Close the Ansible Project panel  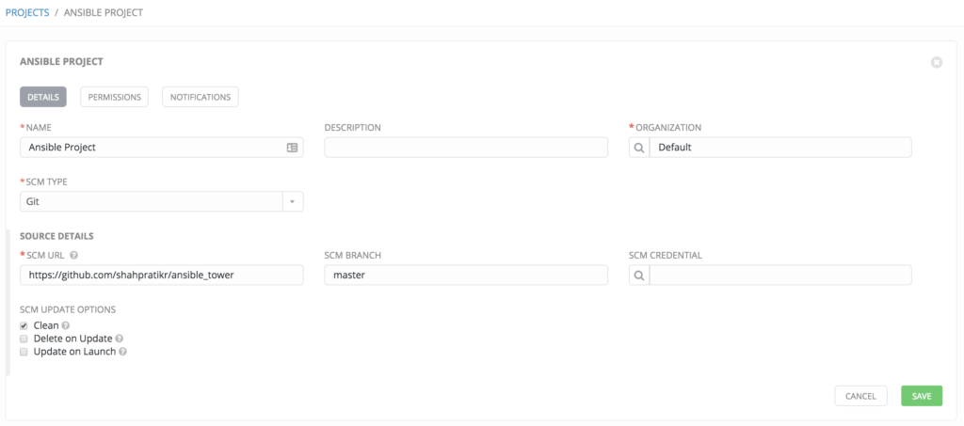pos(936,62)
